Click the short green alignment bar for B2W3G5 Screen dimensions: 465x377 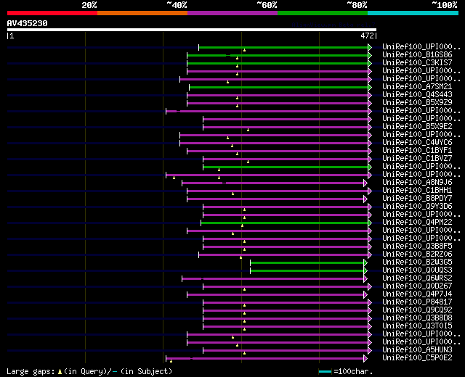click(307, 262)
